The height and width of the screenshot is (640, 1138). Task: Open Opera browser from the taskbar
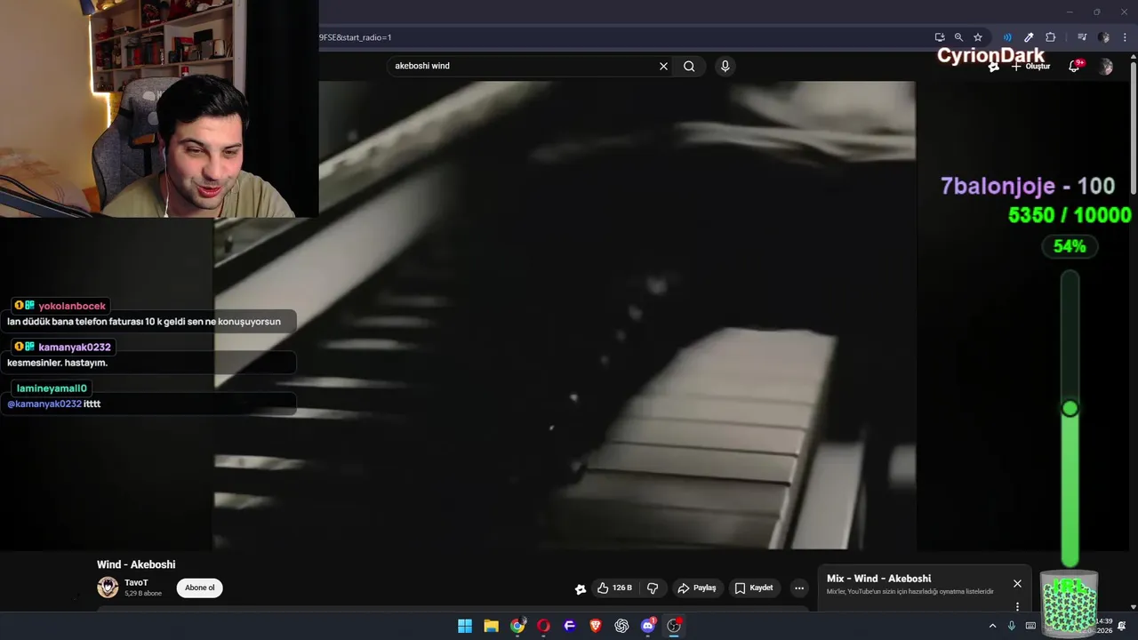tap(543, 626)
